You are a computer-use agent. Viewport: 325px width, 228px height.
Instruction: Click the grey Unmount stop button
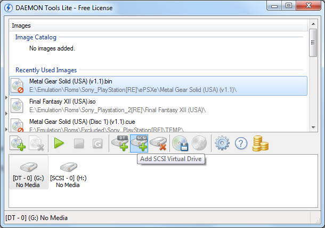click(79, 143)
